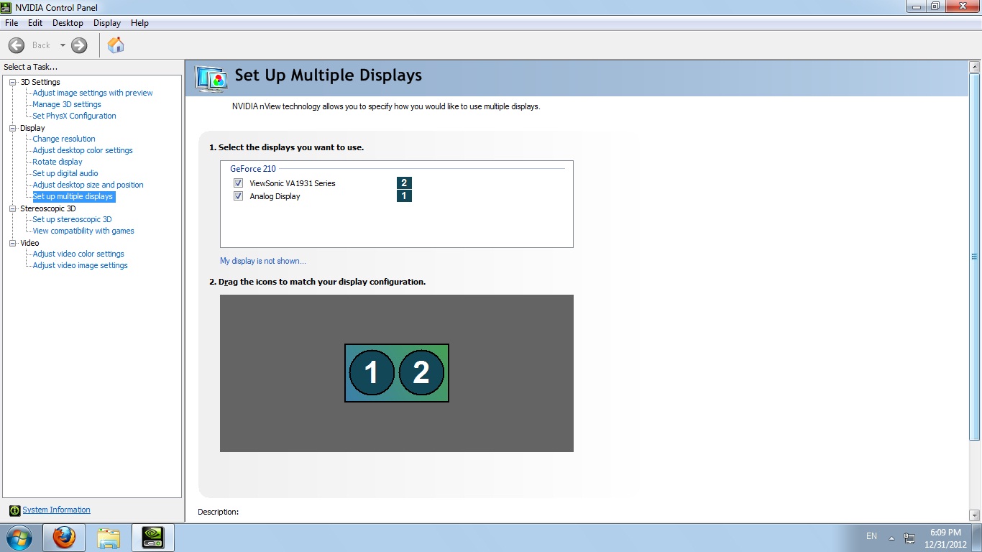Select Change resolution task
The image size is (982, 552).
[x=64, y=139]
